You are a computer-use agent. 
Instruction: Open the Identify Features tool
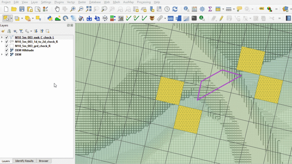coord(187,9)
